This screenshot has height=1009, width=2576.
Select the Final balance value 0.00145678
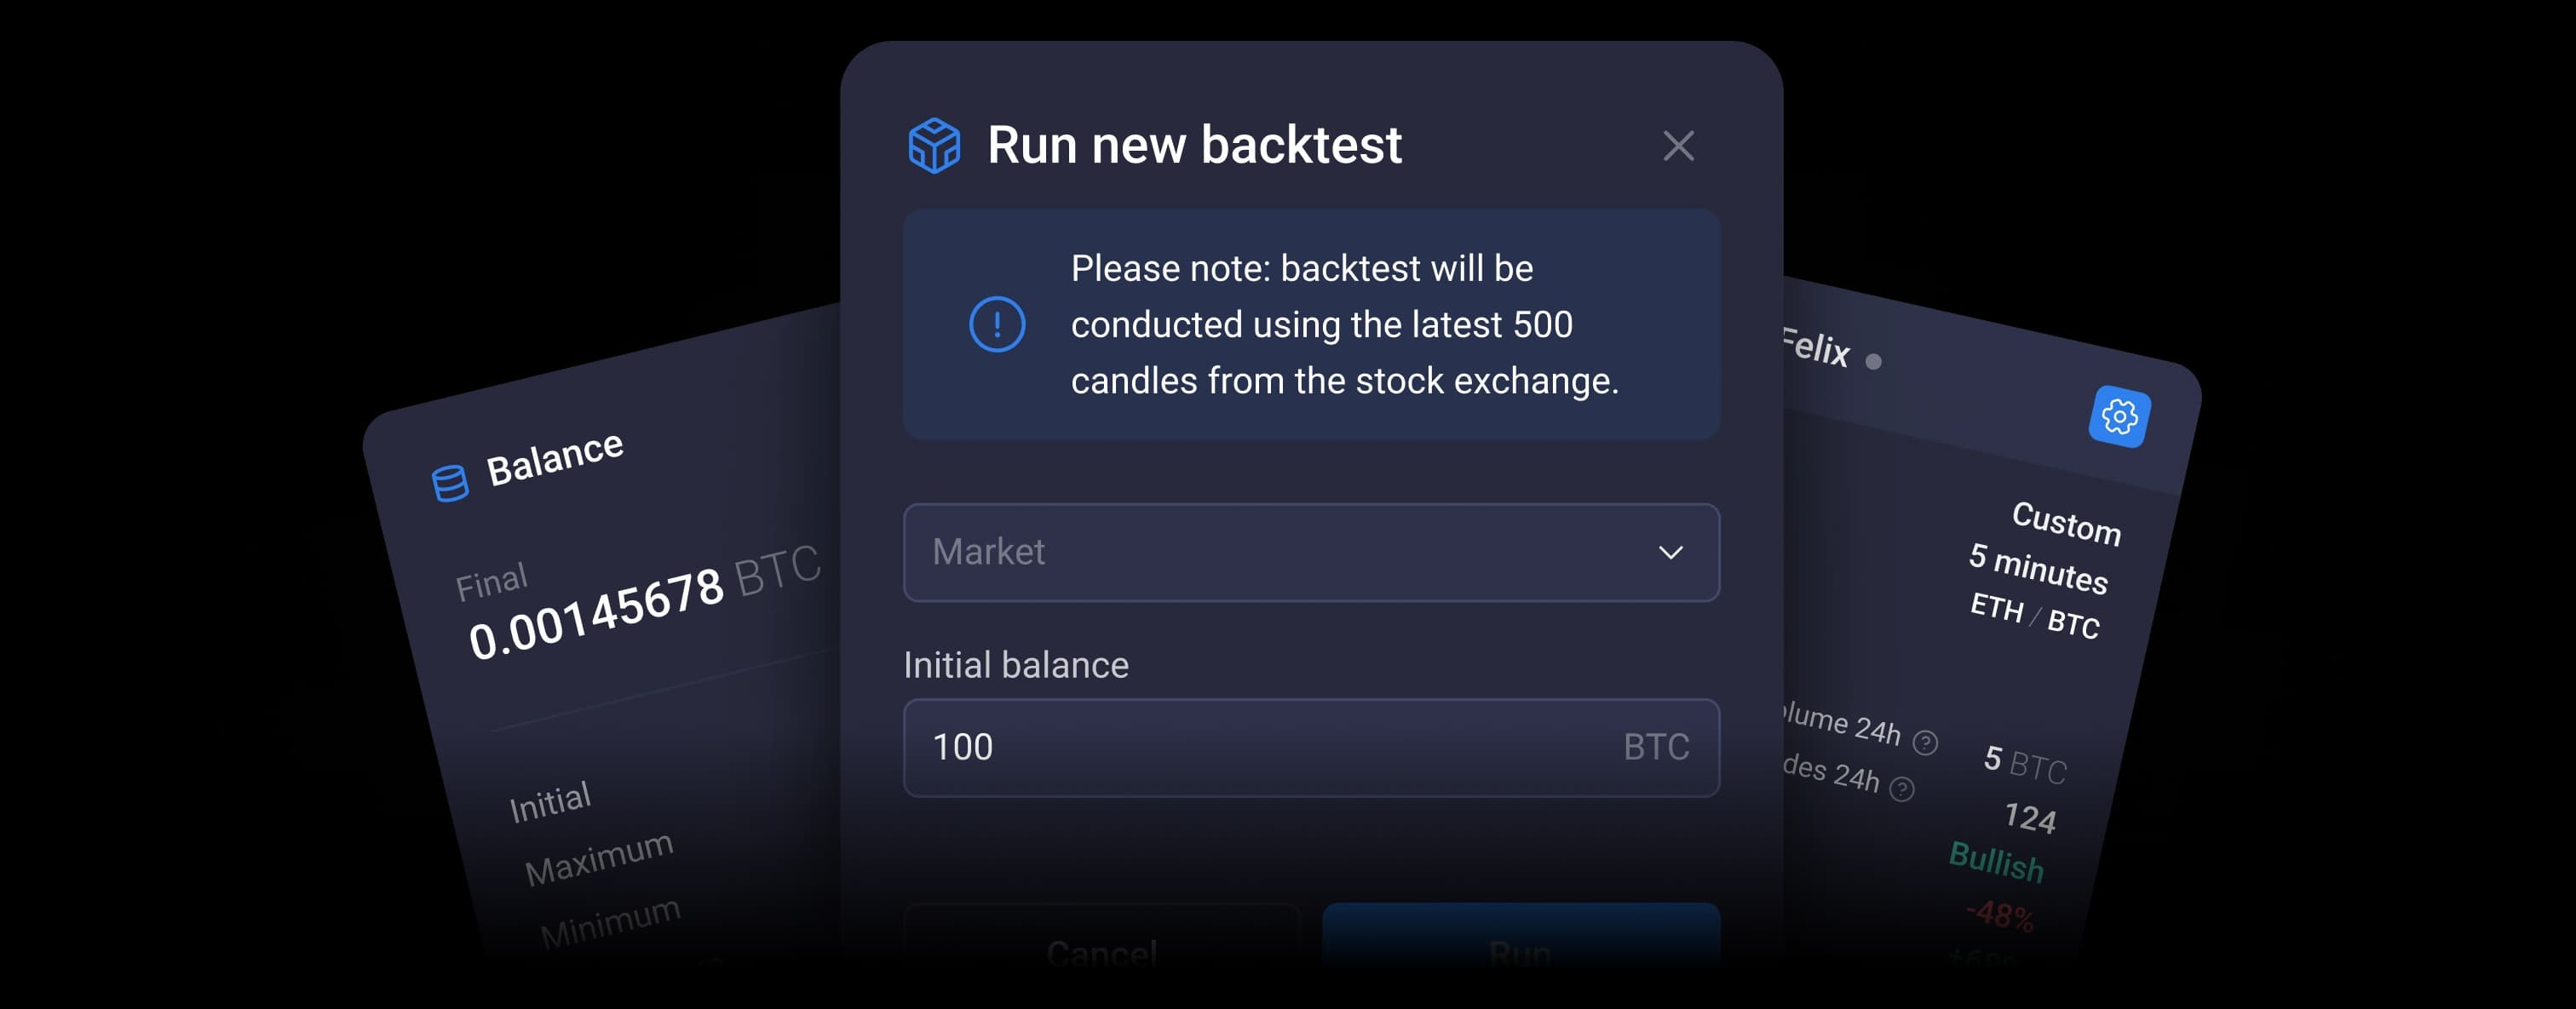(596, 612)
